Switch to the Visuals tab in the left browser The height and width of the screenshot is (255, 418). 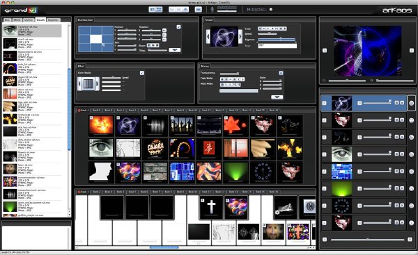point(40,20)
